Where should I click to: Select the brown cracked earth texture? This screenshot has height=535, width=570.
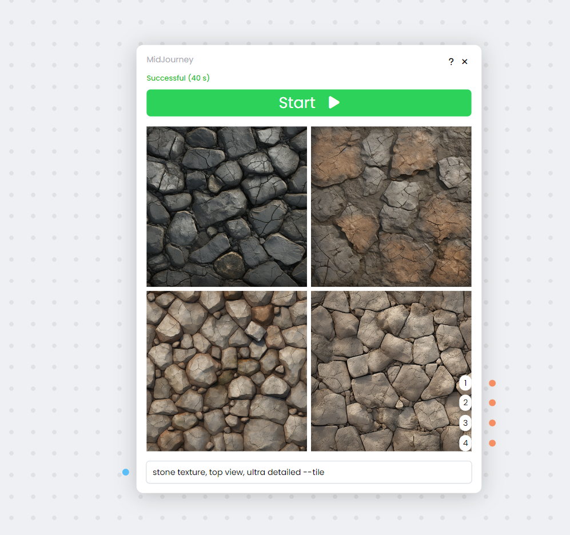coord(391,206)
